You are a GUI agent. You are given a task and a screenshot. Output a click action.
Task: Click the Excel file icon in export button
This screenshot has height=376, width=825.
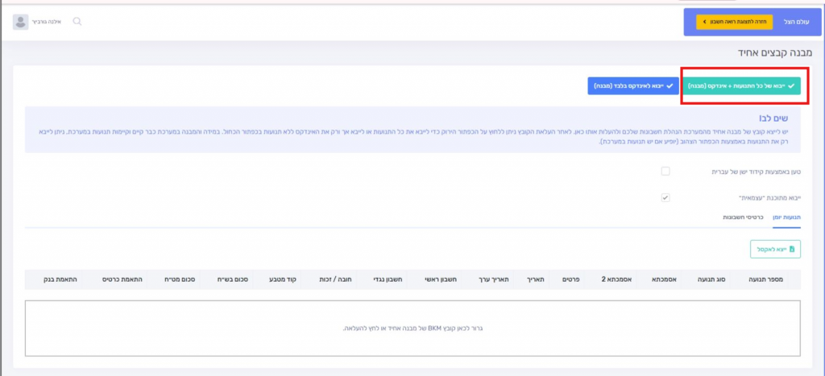792,250
